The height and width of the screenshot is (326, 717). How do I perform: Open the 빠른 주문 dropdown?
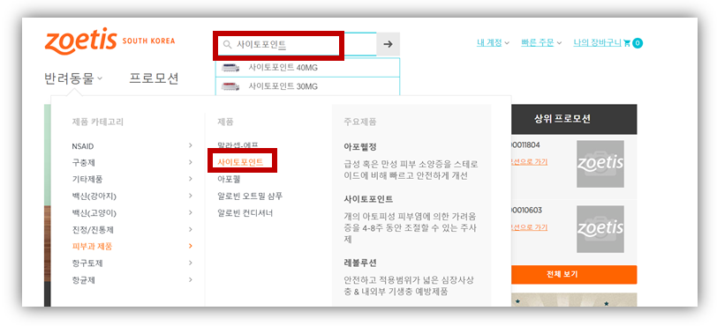(x=541, y=43)
